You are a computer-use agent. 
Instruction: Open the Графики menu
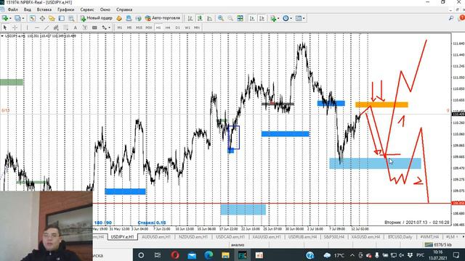[66, 9]
